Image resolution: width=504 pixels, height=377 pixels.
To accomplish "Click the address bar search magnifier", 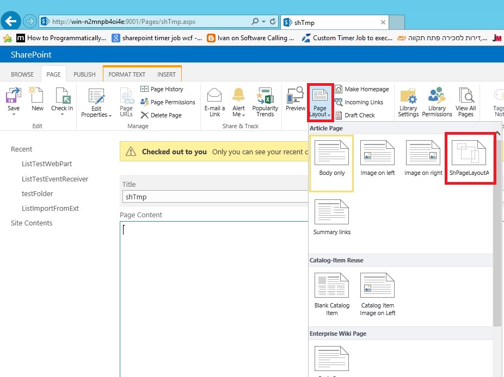I will [255, 22].
